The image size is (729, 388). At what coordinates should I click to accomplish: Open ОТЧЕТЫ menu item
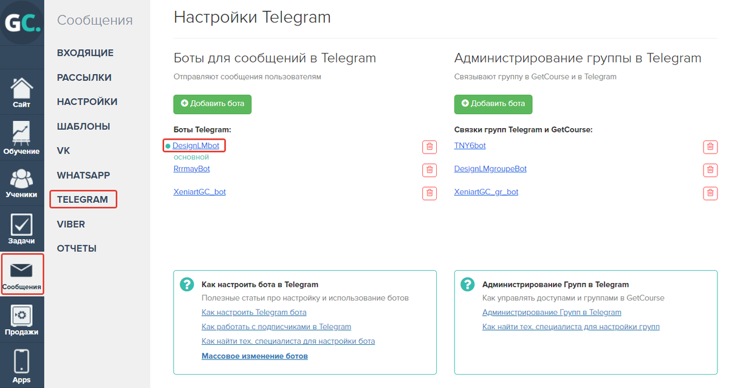coord(77,248)
